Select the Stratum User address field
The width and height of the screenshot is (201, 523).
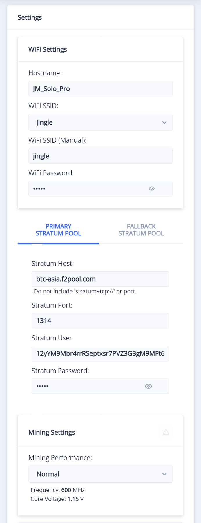click(100, 353)
